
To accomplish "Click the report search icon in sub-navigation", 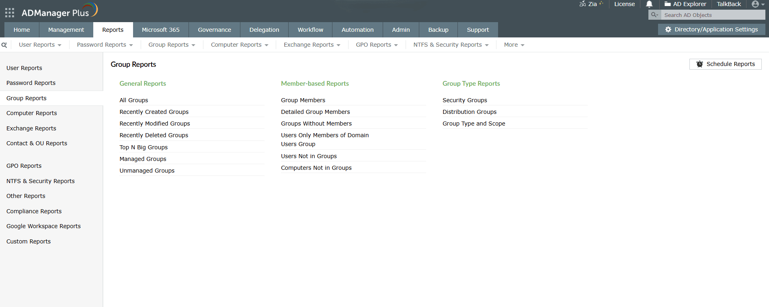I will click(4, 45).
